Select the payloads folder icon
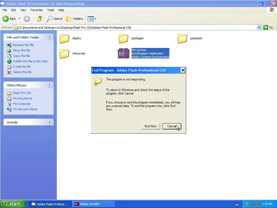The height and width of the screenshot is (208, 277). point(182,38)
